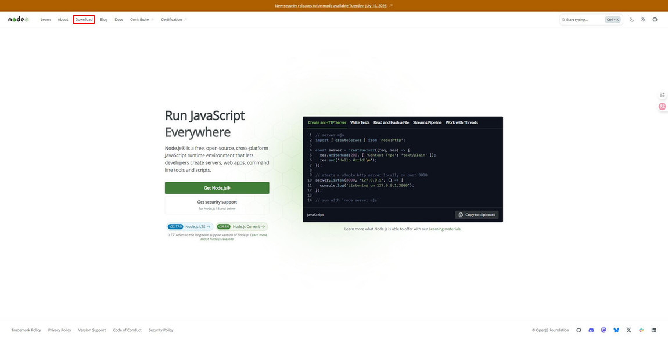Click the Node.js logo in the navbar
This screenshot has height=340, width=668.
tap(19, 20)
